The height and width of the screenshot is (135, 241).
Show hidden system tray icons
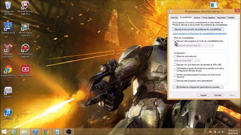[206, 132]
